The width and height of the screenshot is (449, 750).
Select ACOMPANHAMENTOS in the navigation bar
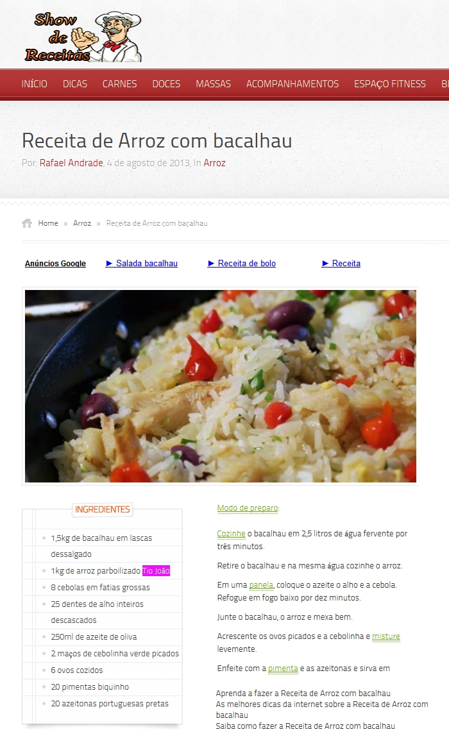(x=292, y=83)
